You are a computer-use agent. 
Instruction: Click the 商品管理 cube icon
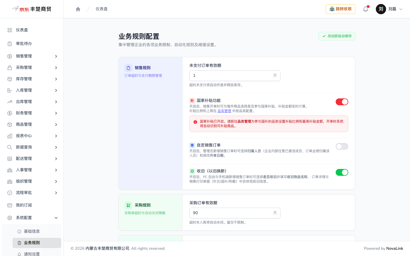10,125
